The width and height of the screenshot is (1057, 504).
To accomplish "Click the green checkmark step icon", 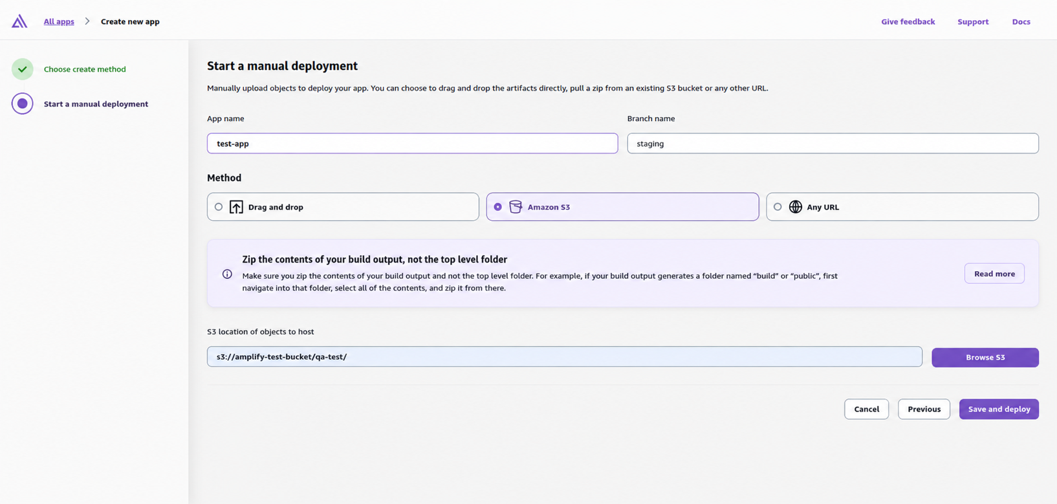I will 23,69.
